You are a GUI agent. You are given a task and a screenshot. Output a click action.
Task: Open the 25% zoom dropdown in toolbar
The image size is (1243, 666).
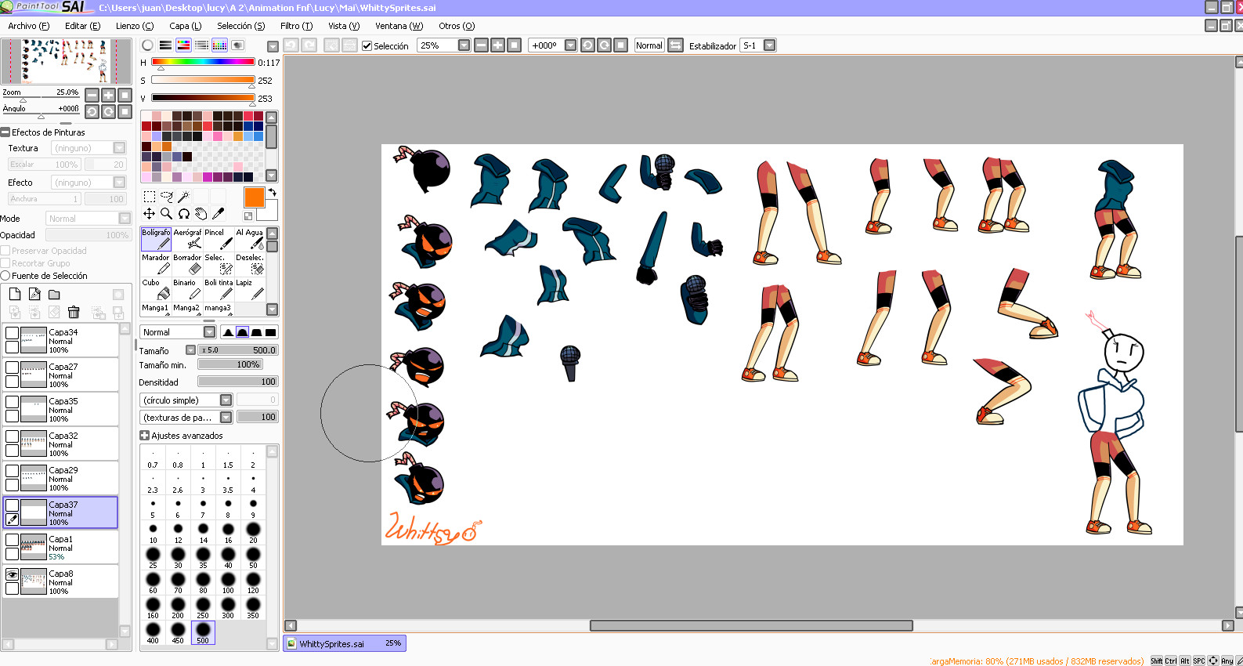click(x=464, y=45)
